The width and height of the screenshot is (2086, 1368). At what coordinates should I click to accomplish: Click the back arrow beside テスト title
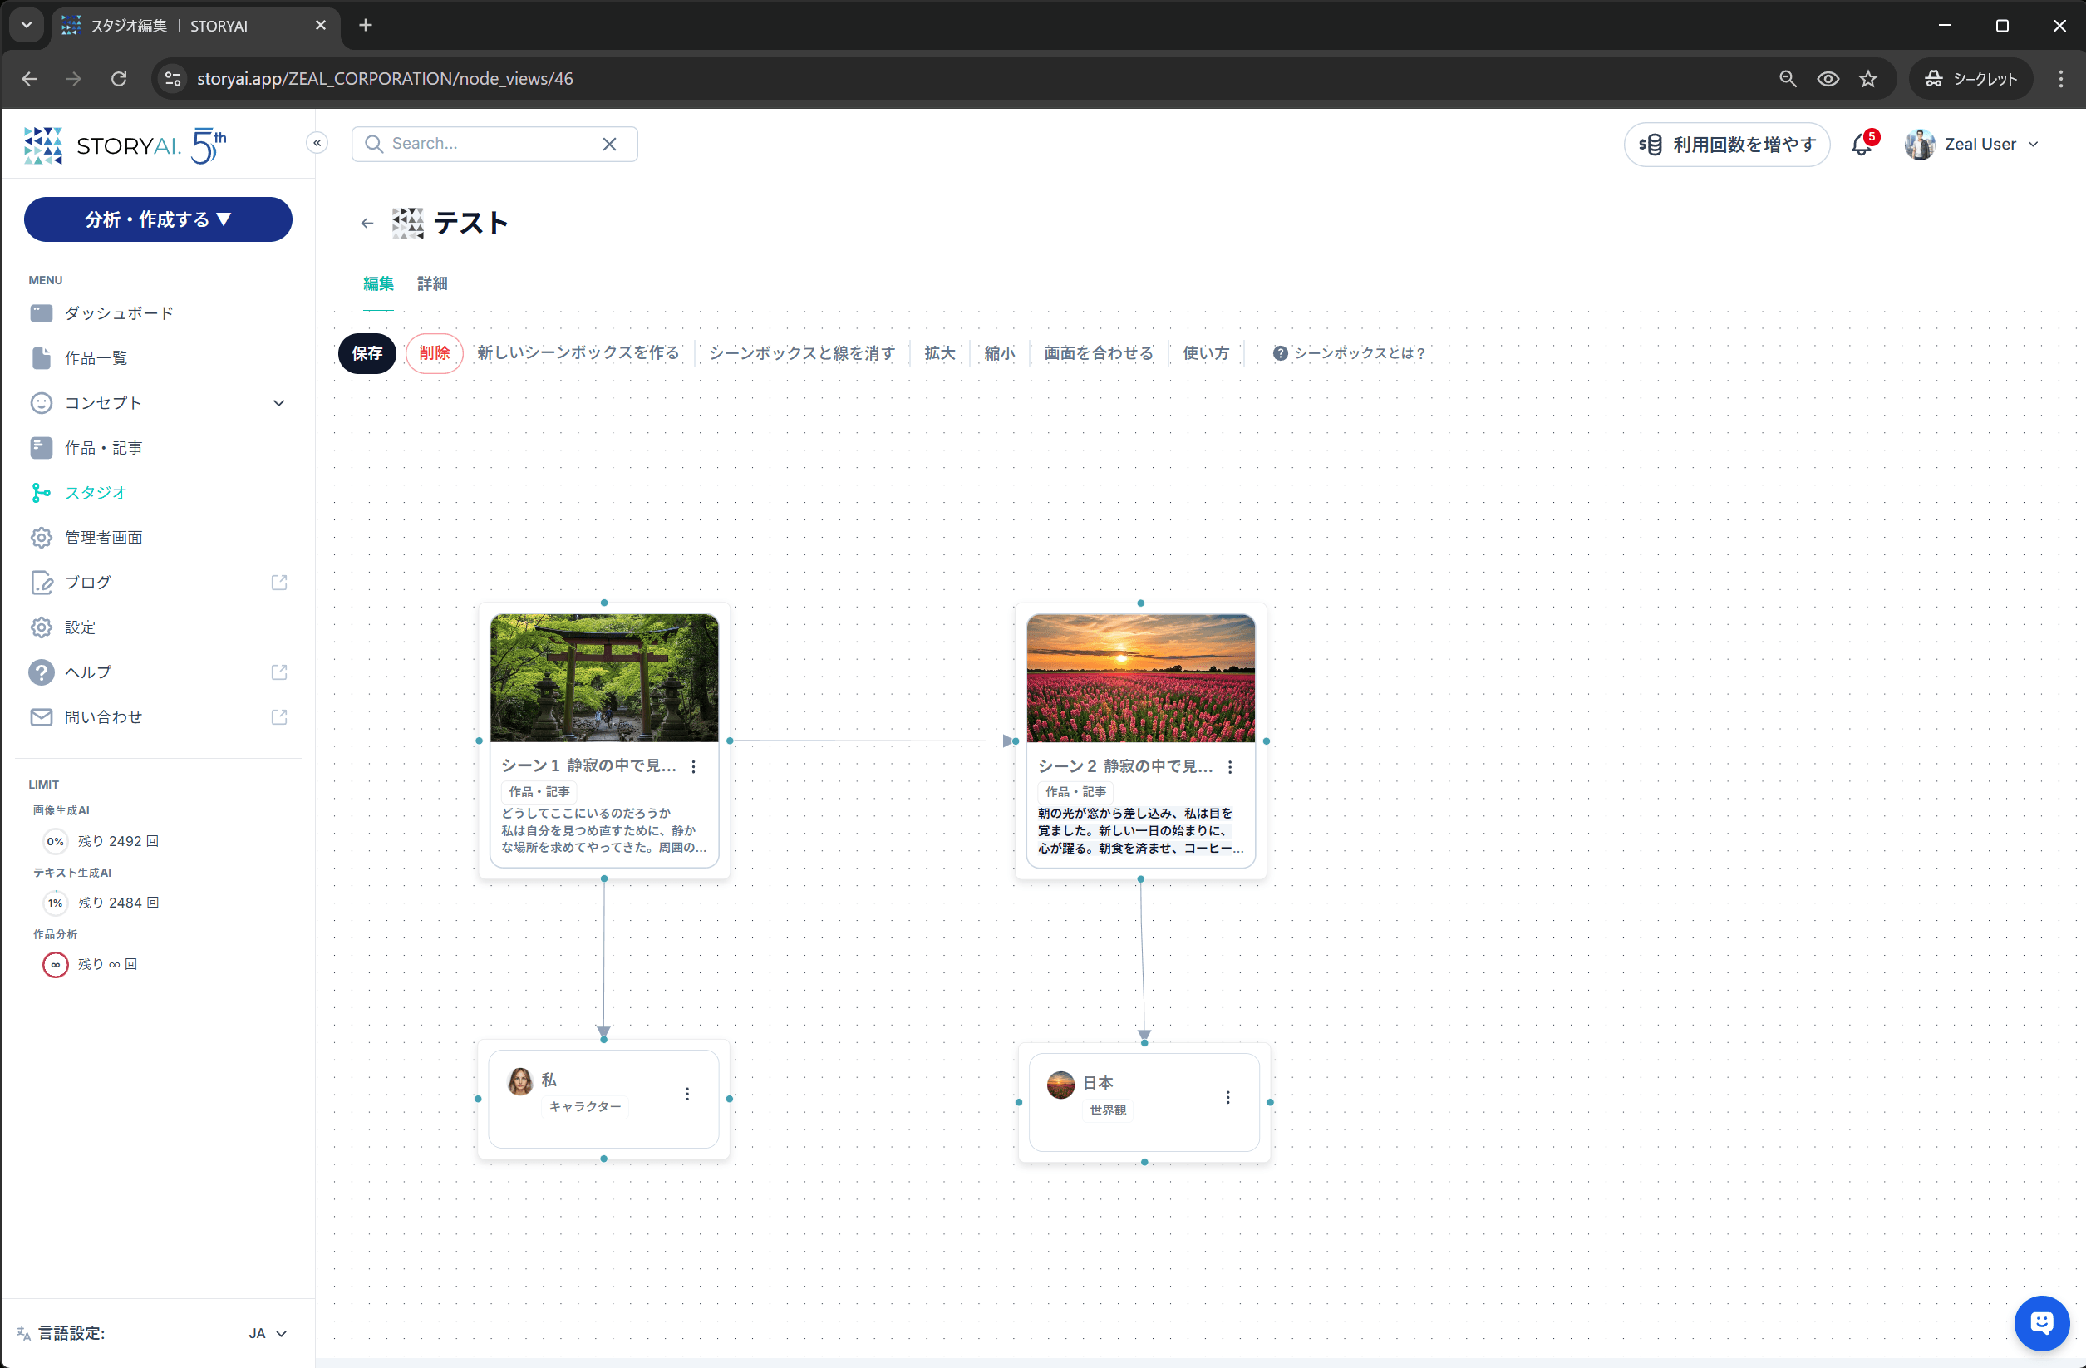click(367, 224)
